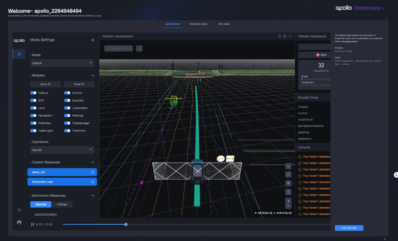The image size is (398, 241).
Task: Open the Mode dropdown set to Default
Action: (x=62, y=63)
